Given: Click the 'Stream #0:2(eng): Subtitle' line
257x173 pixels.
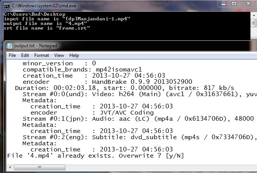Looking at the screenshot, I should (140, 137).
